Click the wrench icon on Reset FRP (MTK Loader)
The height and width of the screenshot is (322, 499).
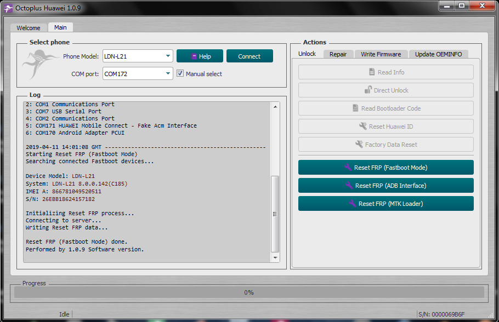tap(352, 203)
